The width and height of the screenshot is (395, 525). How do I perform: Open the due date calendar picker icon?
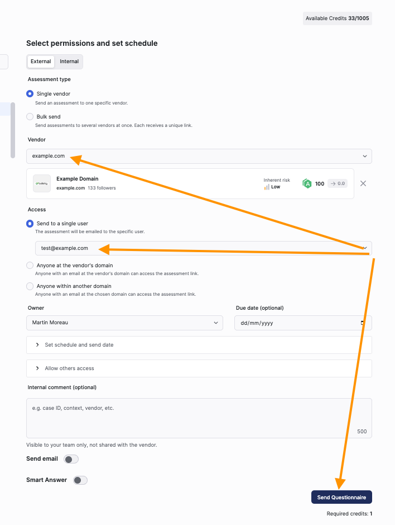362,323
